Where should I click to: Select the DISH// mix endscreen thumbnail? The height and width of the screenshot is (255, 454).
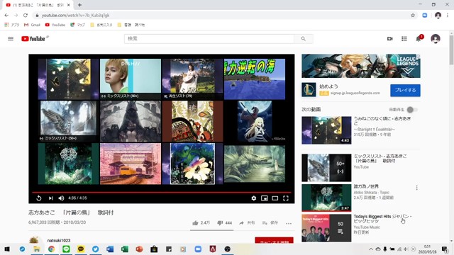point(131,79)
